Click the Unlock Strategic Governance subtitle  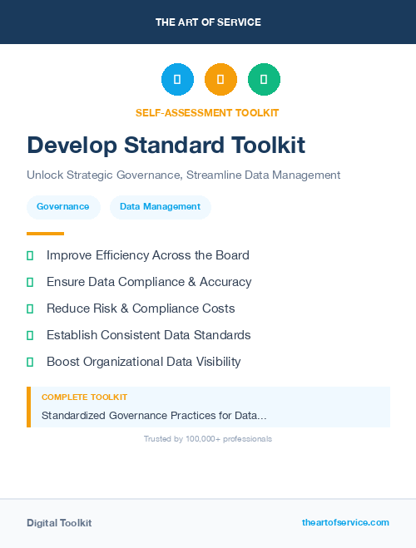(184, 175)
